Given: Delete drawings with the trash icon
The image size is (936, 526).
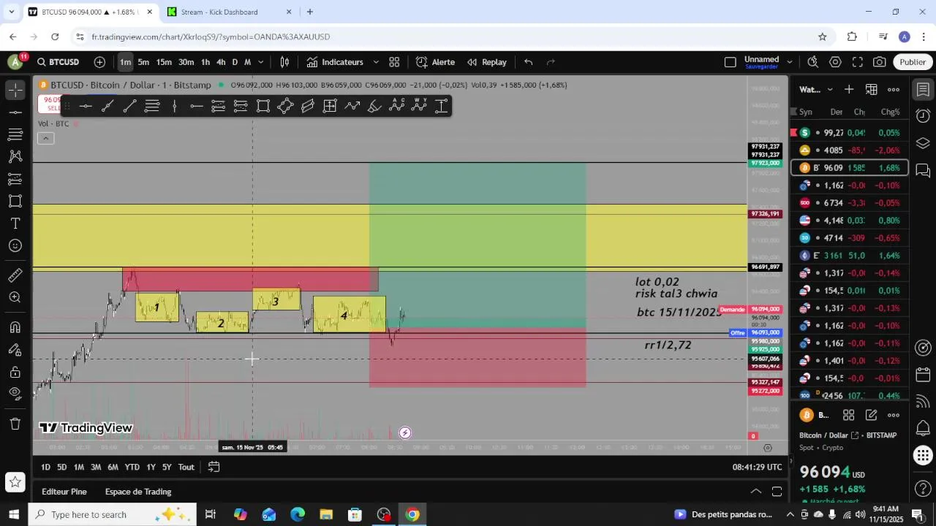Looking at the screenshot, I should point(15,424).
